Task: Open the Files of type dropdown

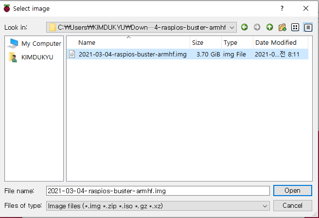Action: (x=265, y=206)
